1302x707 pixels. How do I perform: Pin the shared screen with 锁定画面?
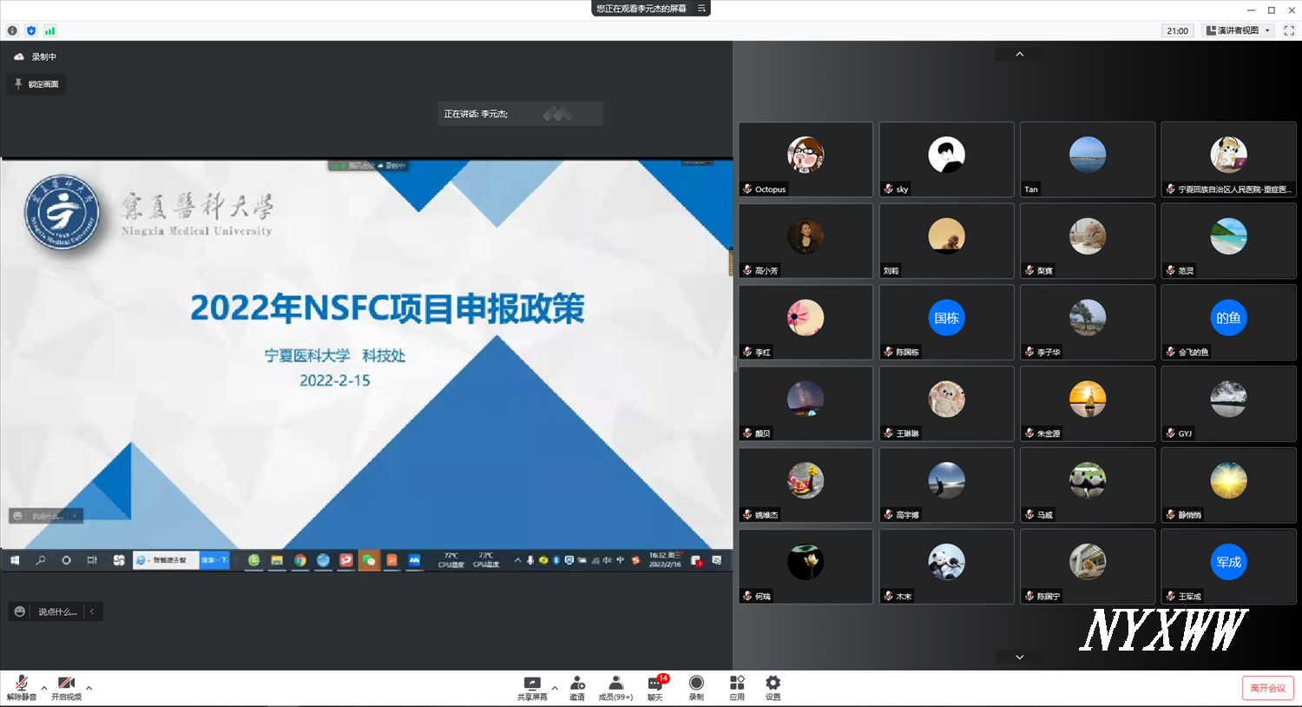(36, 84)
